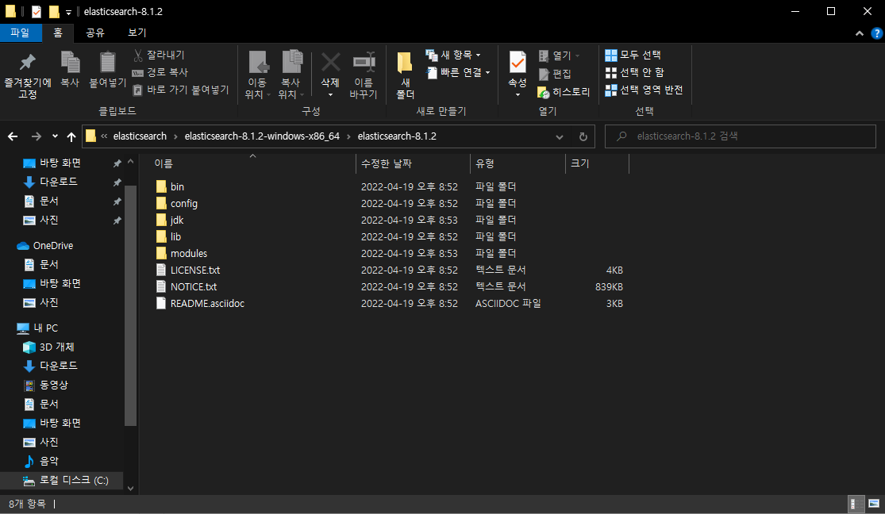The height and width of the screenshot is (514, 885).
Task: Open Easy access (빠른 연결) dropdown
Action: coord(458,72)
